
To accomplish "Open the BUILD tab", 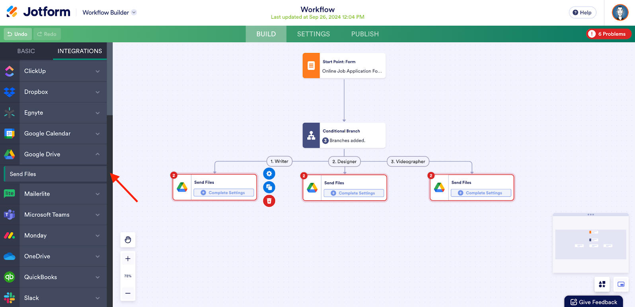I will pyautogui.click(x=266, y=34).
